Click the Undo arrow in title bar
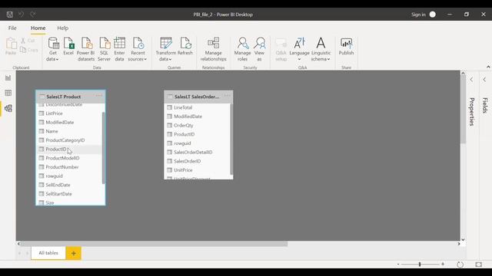The width and height of the screenshot is (492, 276). pyautogui.click(x=21, y=15)
